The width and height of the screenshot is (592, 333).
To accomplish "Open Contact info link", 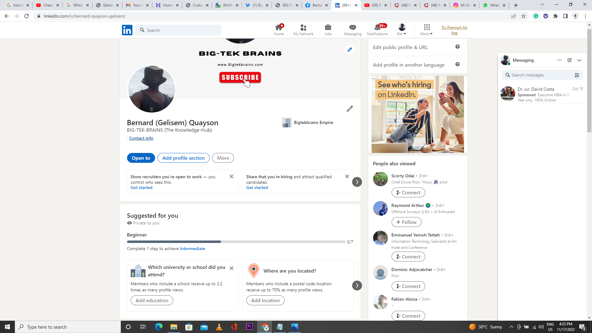I will click(x=141, y=138).
